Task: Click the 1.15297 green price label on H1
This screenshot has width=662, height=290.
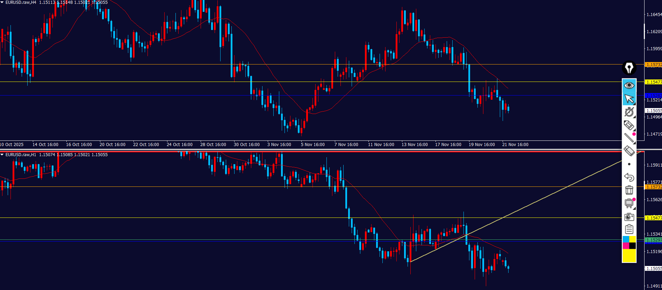Action: (x=653, y=240)
